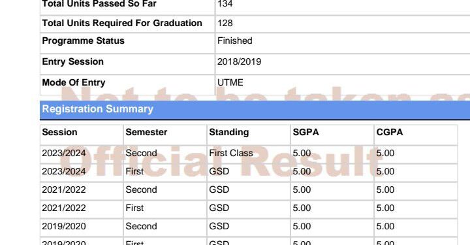
Task: Click the Mode Of Entry label
Action: pyautogui.click(x=74, y=82)
